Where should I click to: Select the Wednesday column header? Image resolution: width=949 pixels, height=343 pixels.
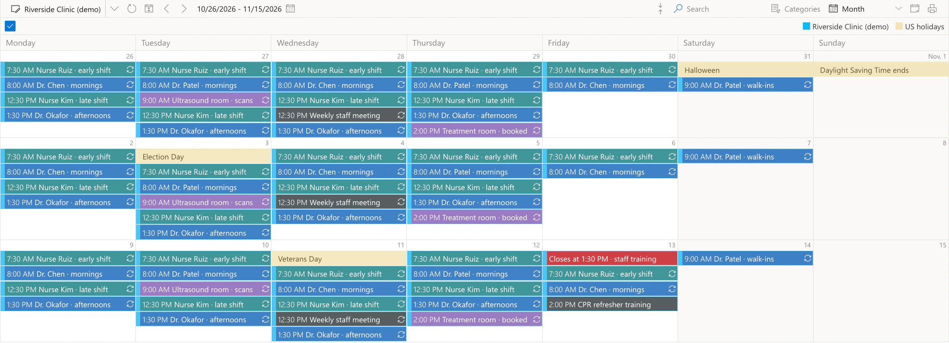(339, 43)
